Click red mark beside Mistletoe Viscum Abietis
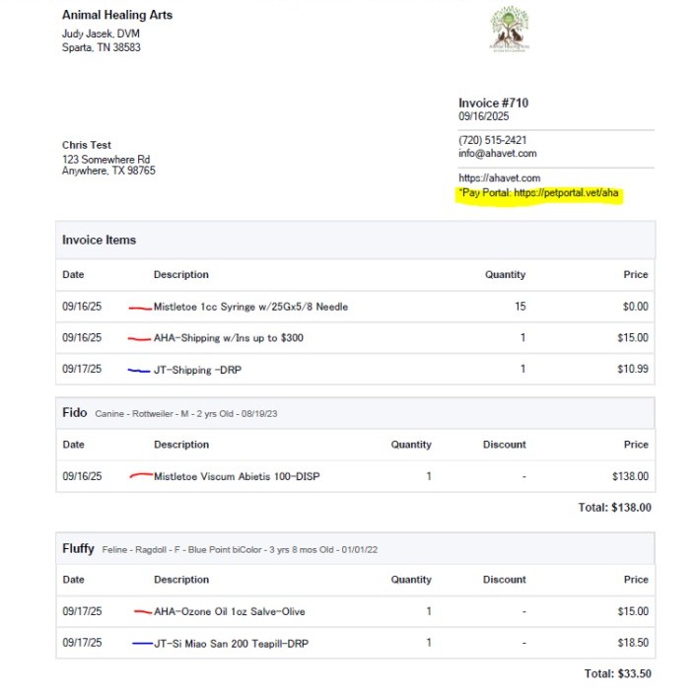This screenshot has height=697, width=697. 141,476
